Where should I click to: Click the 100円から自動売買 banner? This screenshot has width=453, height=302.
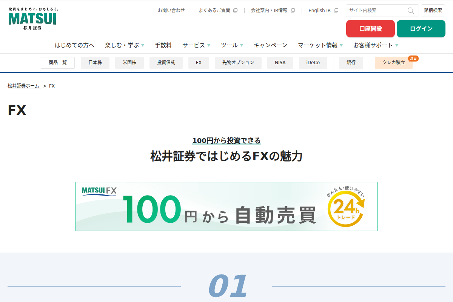click(226, 206)
